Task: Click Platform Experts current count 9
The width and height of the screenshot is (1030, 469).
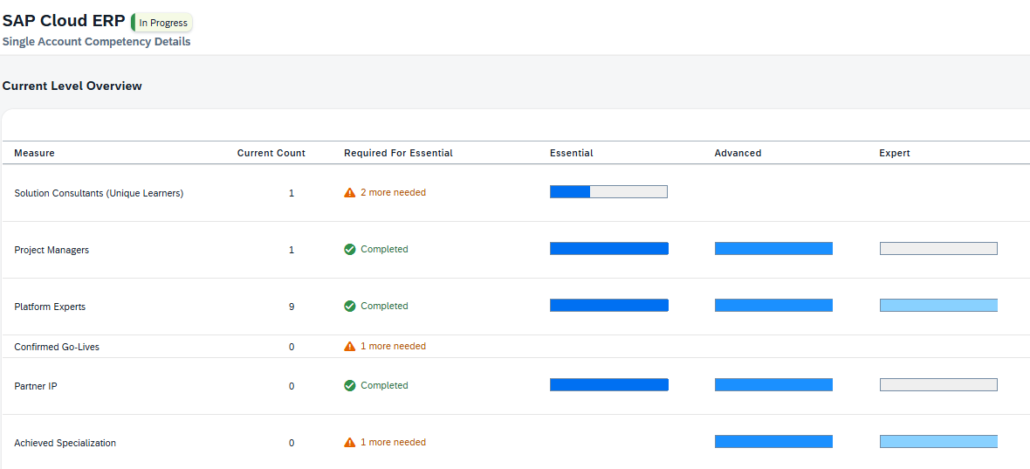Action: coord(292,307)
